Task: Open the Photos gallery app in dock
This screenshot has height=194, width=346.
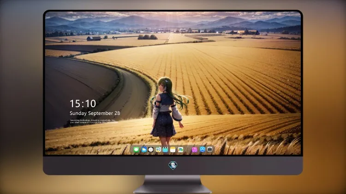Action: pyautogui.click(x=180, y=150)
